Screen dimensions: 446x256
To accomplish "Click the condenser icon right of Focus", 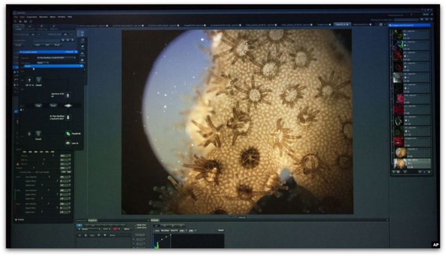I will 68,105.
